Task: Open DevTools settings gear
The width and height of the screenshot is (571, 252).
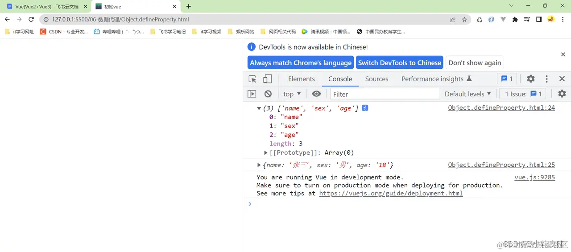Action: coord(530,79)
